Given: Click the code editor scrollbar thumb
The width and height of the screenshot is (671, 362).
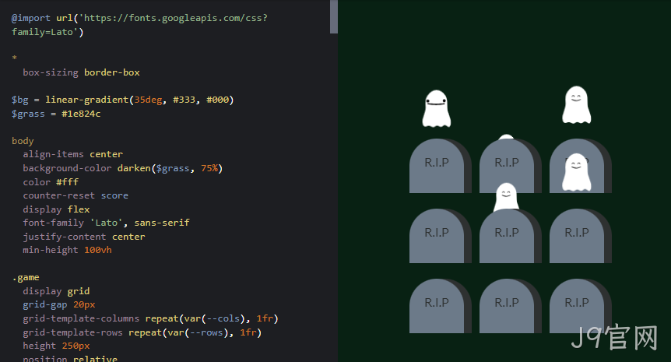Looking at the screenshot, I should 334,16.
